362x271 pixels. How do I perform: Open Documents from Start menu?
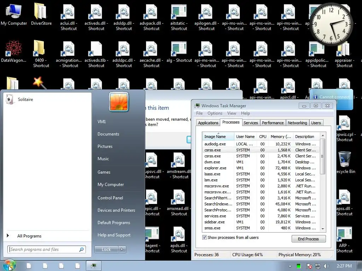tap(108, 134)
